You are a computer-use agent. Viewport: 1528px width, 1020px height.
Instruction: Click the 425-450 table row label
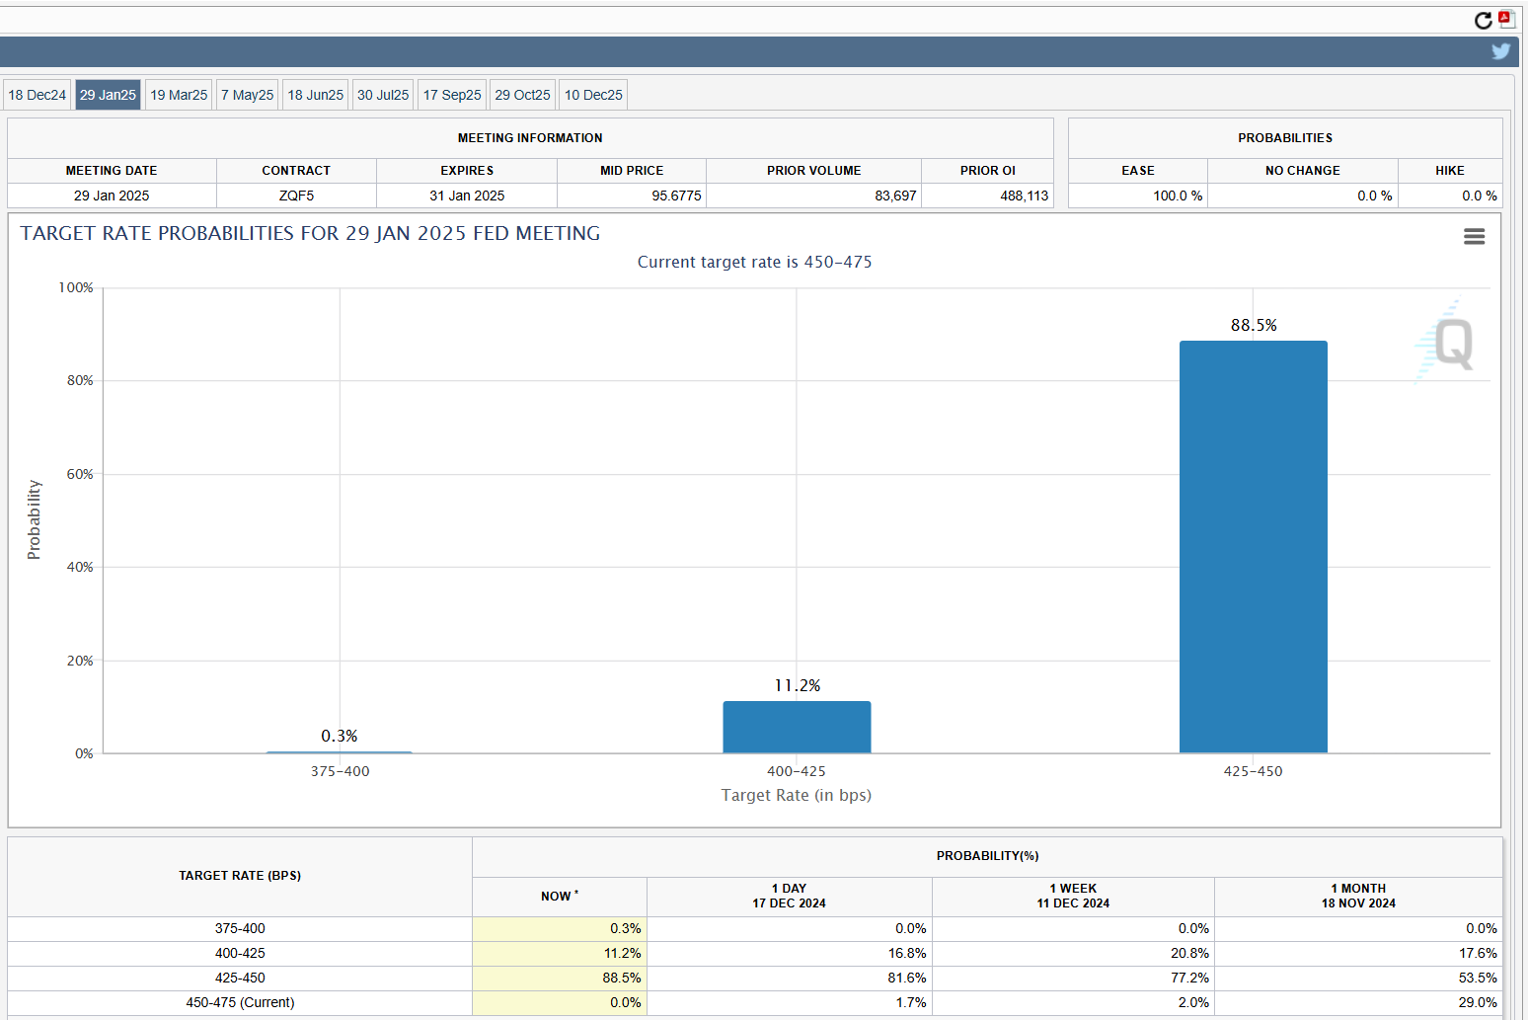(240, 978)
